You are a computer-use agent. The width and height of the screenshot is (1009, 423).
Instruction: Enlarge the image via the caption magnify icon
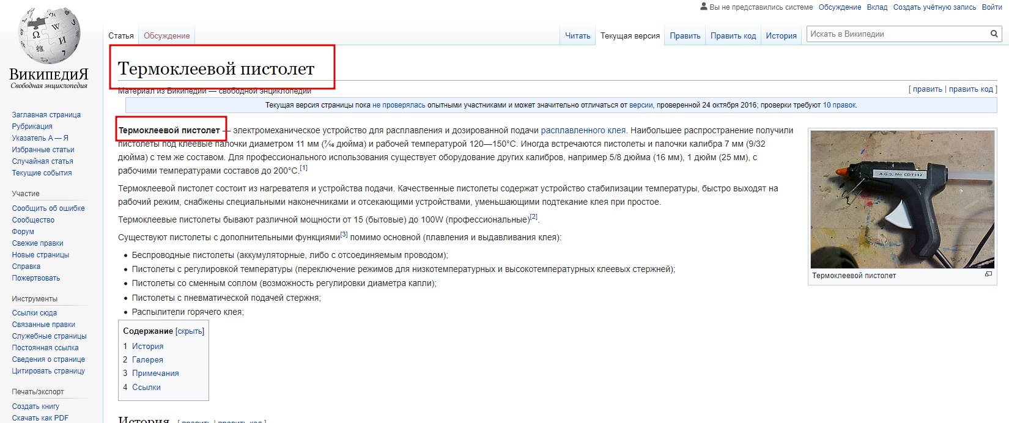pos(988,274)
